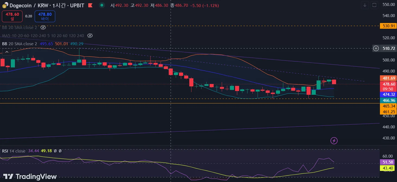397x182 pixels.
Task: Click the teal 466.96 price label
Action: tap(388, 100)
